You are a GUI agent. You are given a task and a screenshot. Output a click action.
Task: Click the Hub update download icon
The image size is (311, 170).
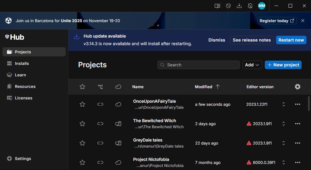77,37
